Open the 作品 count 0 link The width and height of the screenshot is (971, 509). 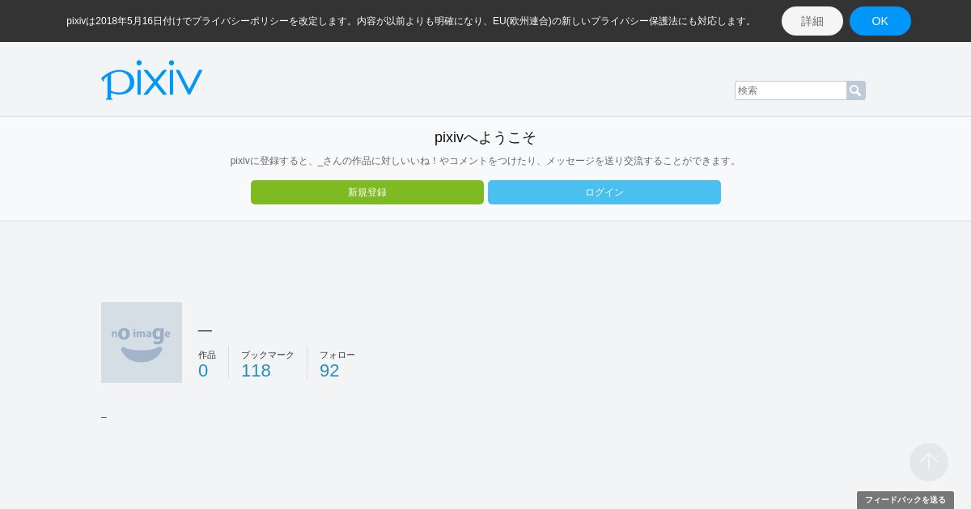coord(203,371)
